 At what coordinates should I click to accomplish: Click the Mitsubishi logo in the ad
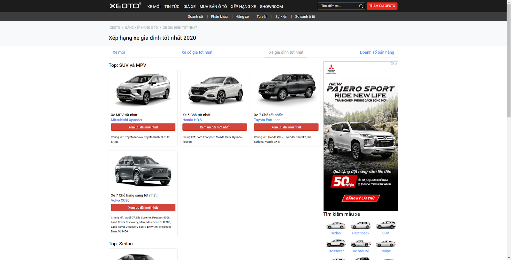[x=331, y=69]
